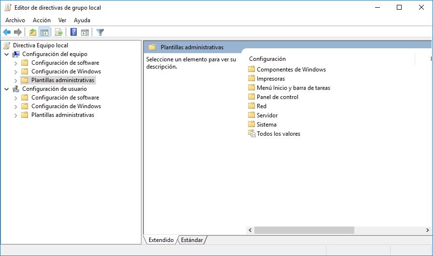Open the Ayuda menu

[x=82, y=20]
